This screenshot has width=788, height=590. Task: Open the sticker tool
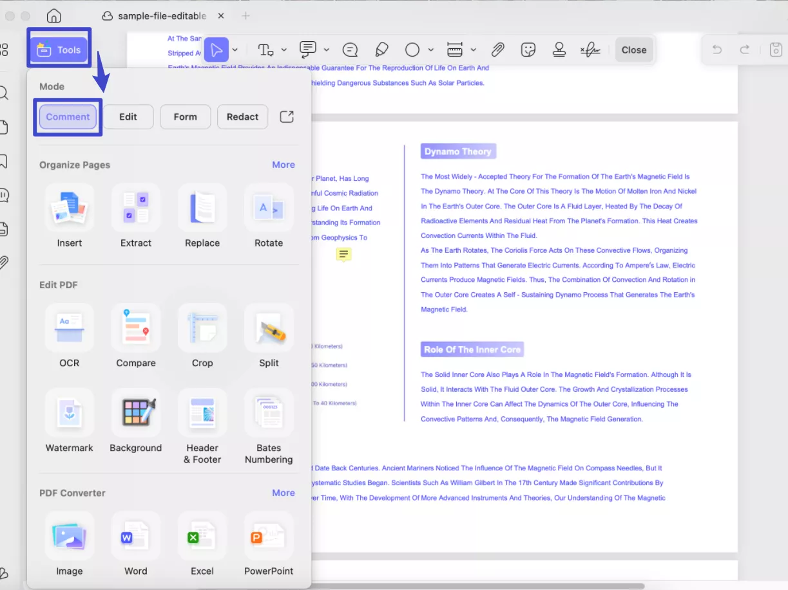coord(528,49)
